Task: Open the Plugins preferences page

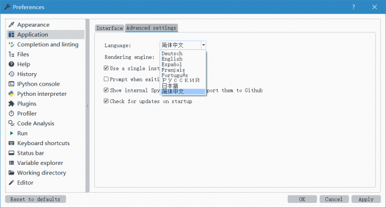Action: (x=45, y=104)
